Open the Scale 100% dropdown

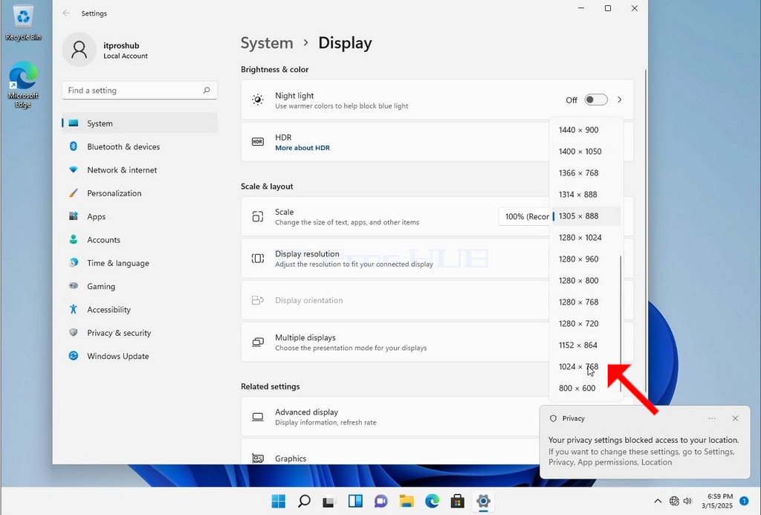pos(525,216)
